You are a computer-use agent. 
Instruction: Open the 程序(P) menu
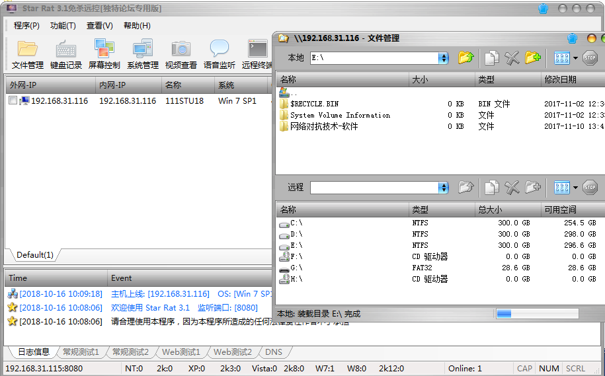(26, 26)
